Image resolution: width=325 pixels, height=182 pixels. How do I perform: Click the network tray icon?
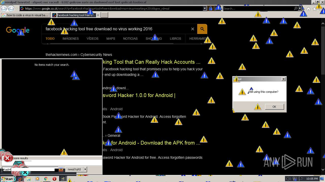(x=295, y=179)
